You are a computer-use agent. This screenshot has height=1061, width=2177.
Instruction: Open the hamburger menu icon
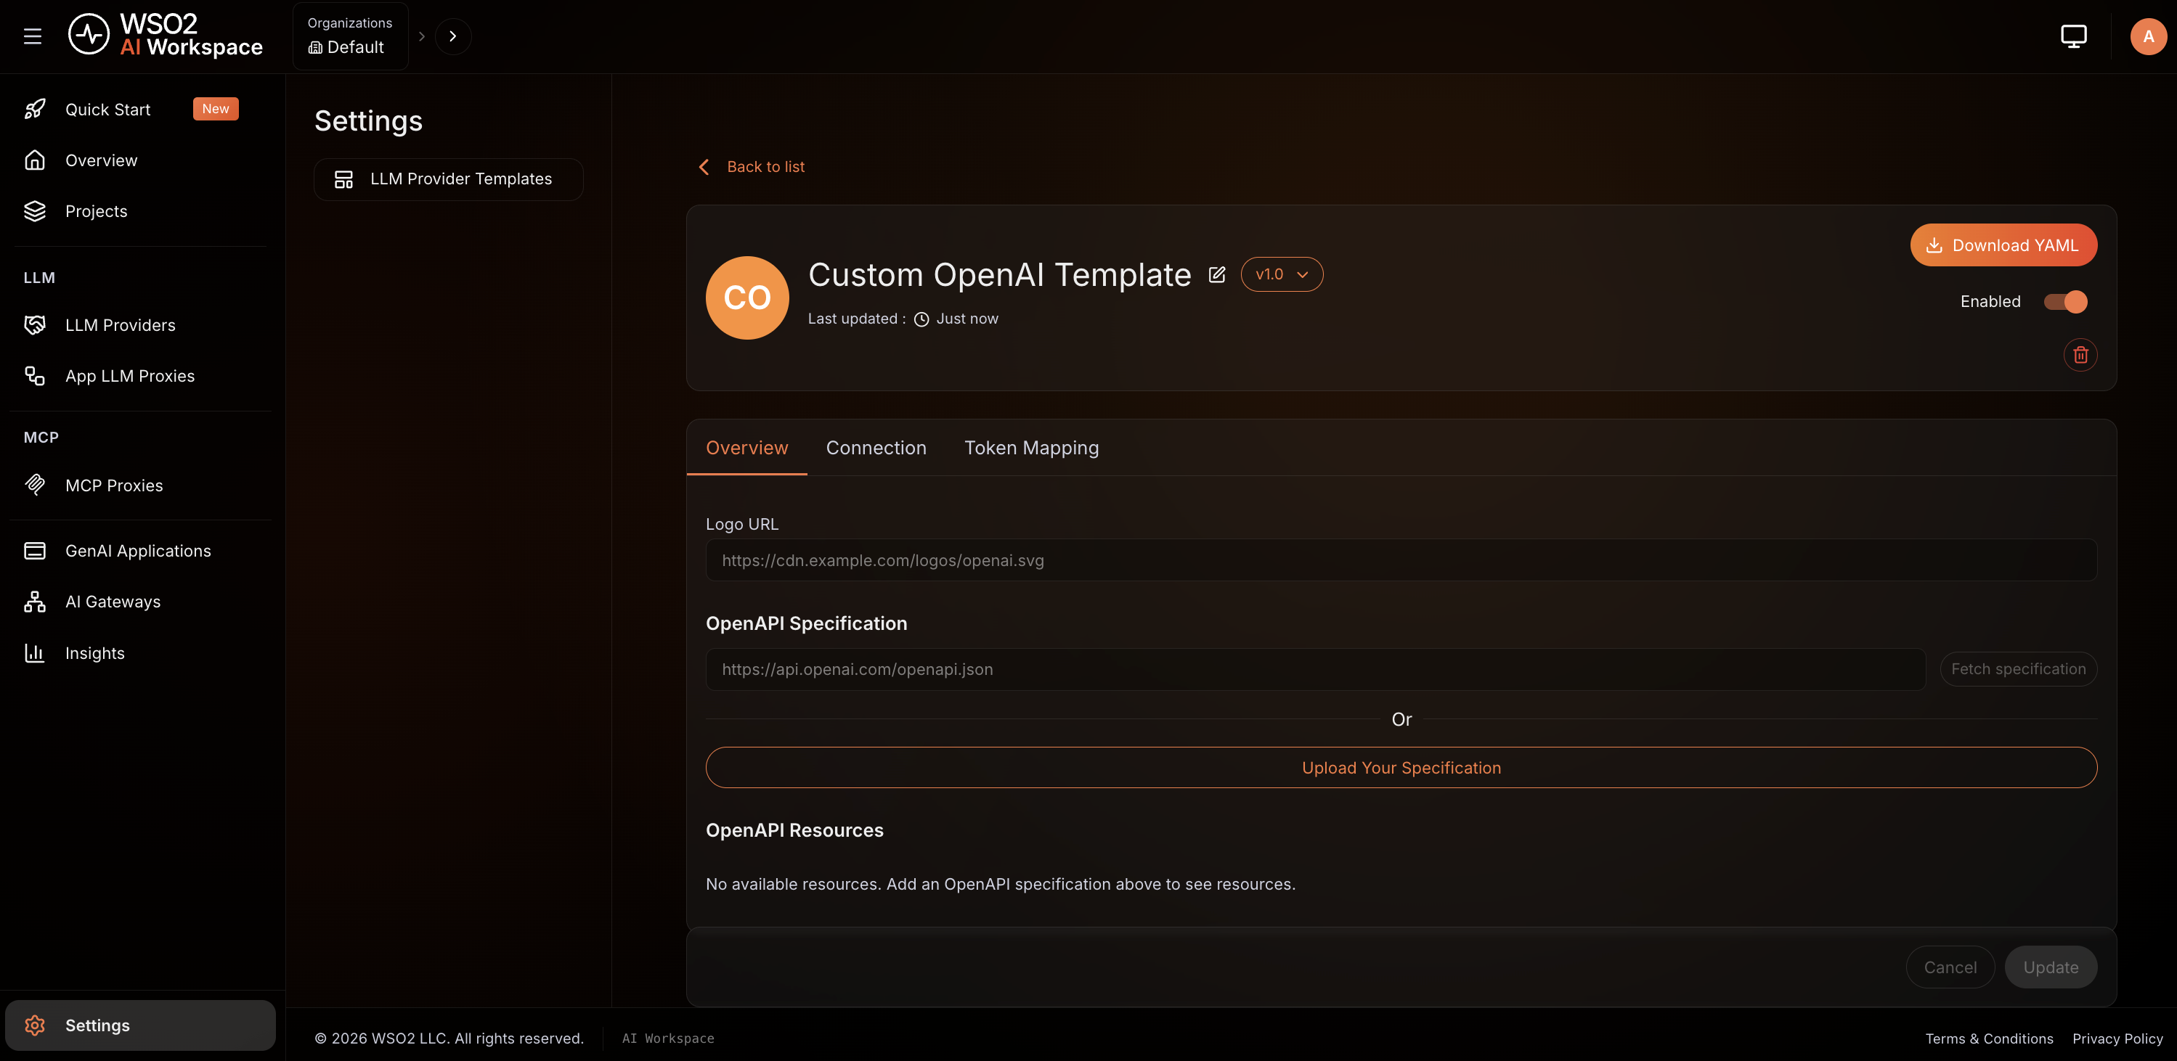click(x=32, y=36)
